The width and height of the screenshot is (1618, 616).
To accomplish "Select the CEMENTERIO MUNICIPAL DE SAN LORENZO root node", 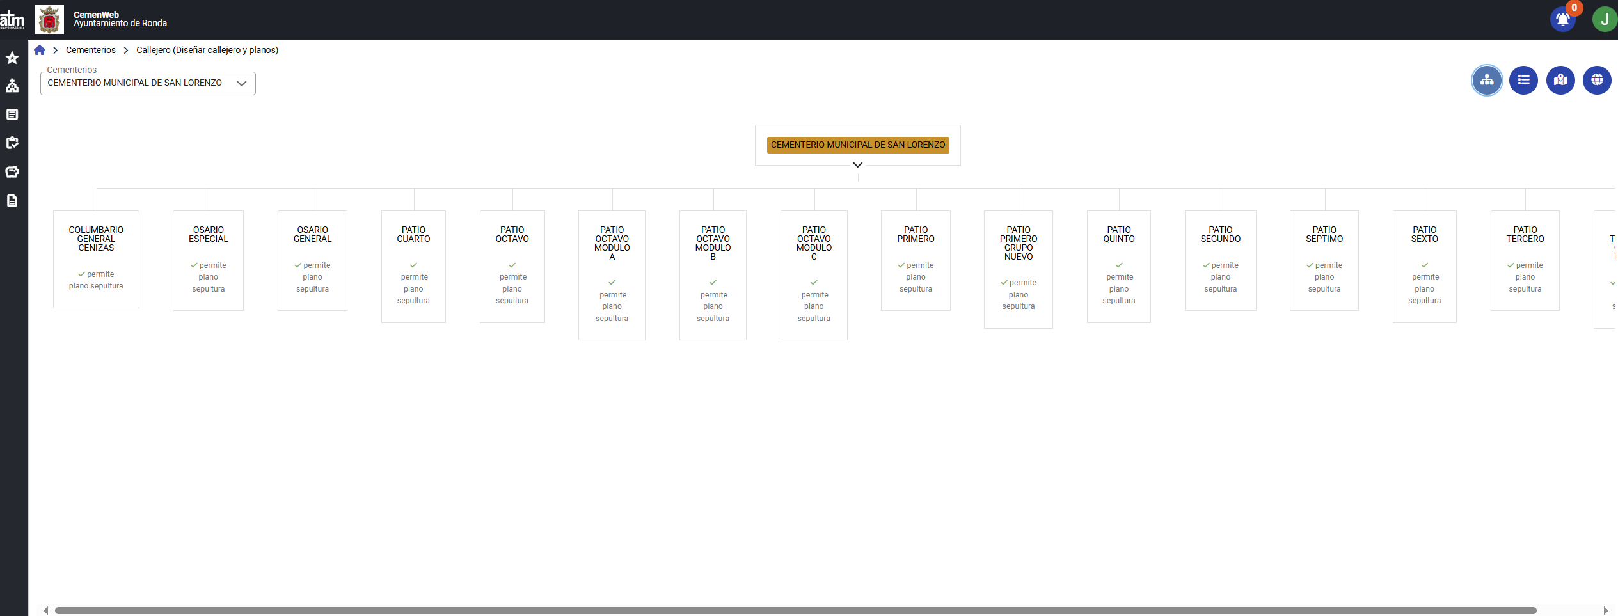I will click(x=857, y=145).
